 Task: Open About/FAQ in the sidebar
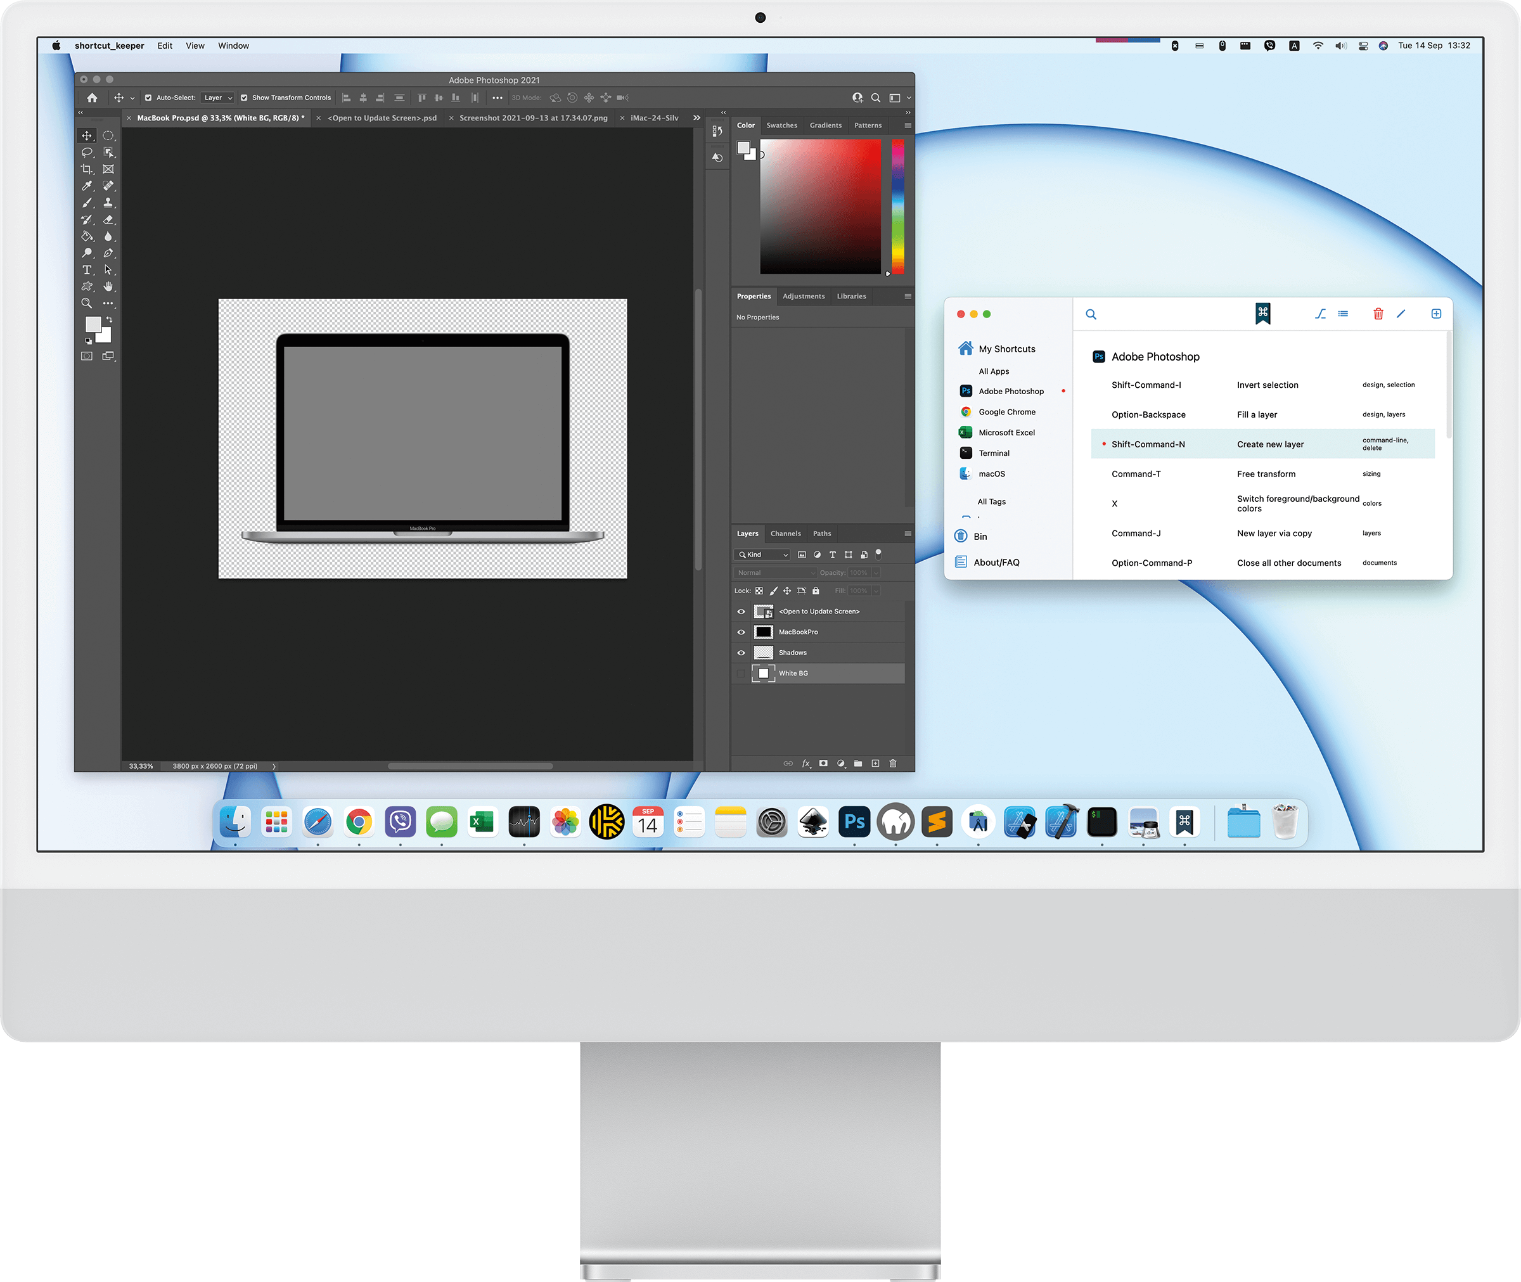(x=996, y=563)
